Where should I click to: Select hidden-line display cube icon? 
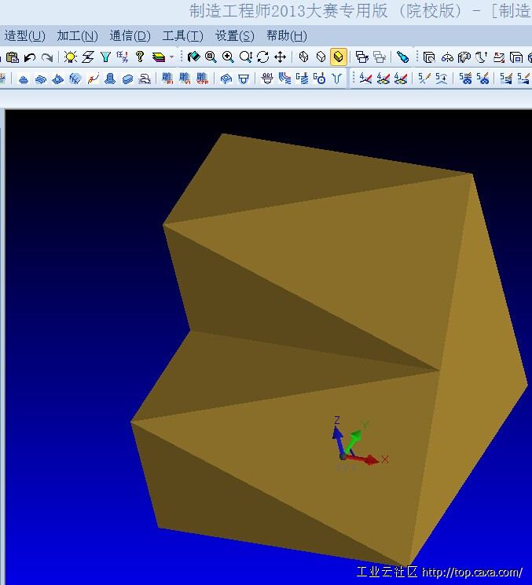coord(321,57)
